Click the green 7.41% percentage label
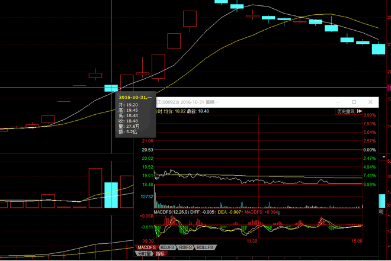The image size is (391, 261). click(x=370, y=176)
